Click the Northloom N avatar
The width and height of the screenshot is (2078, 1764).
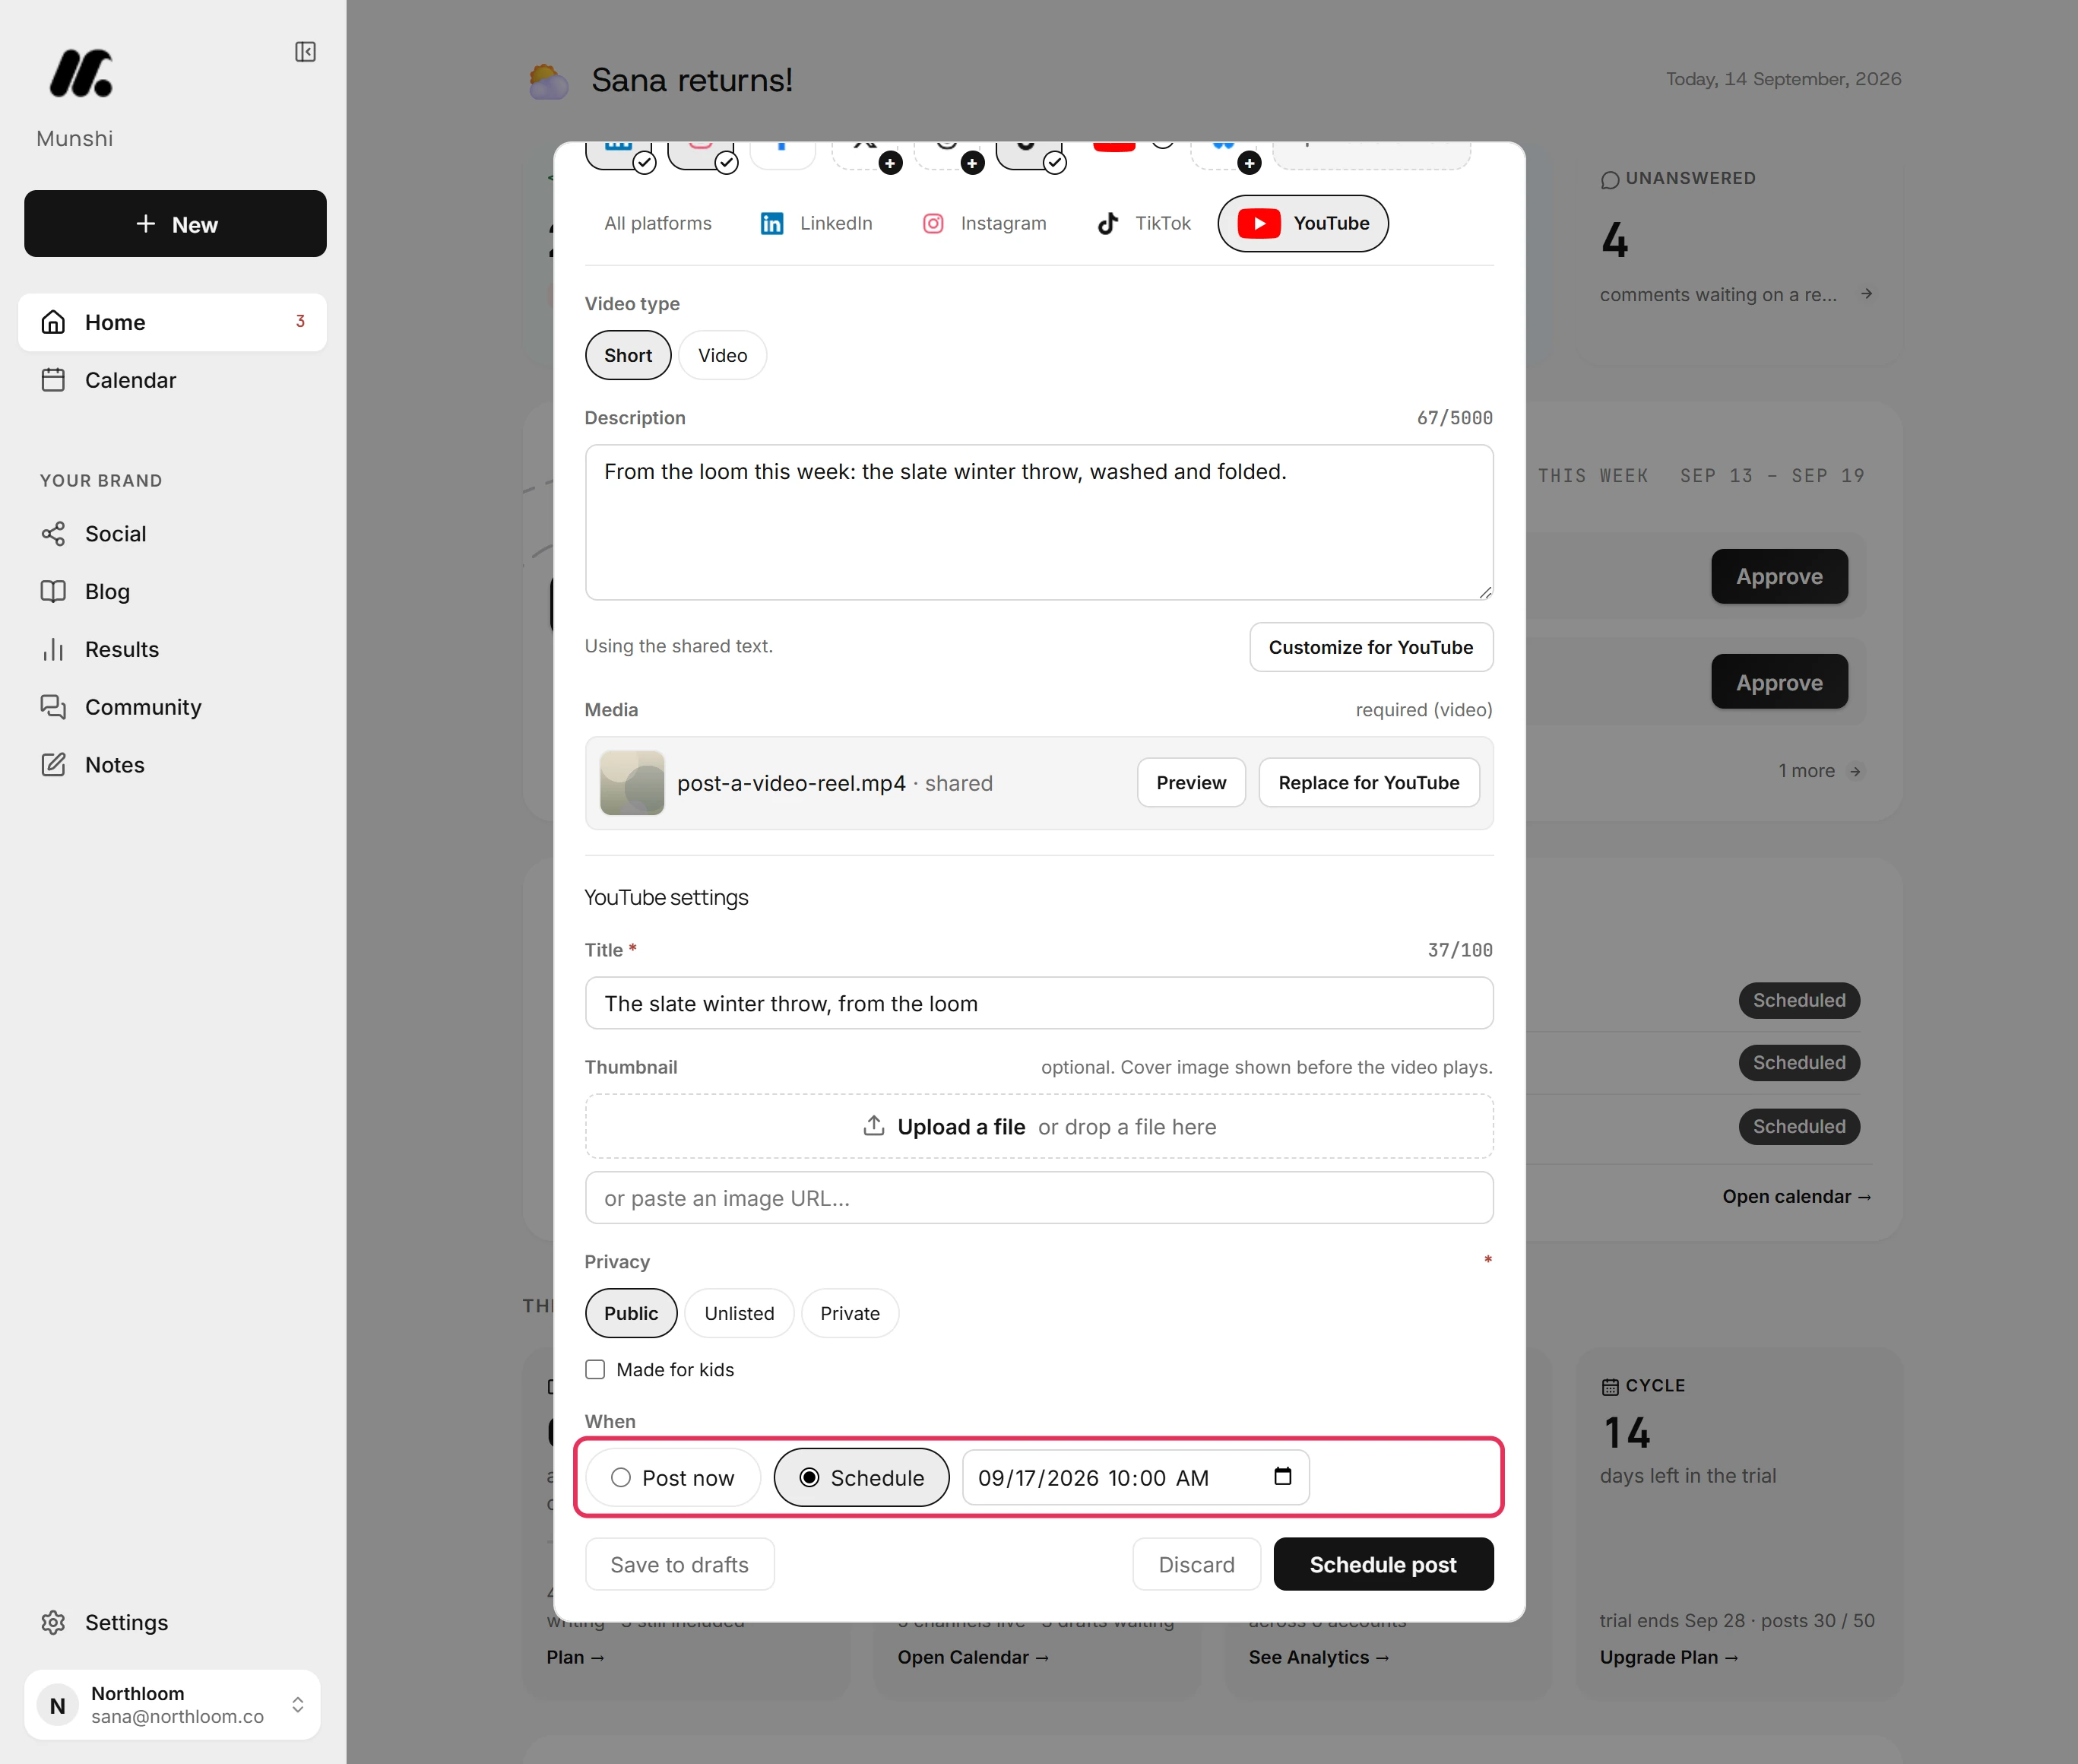58,1705
